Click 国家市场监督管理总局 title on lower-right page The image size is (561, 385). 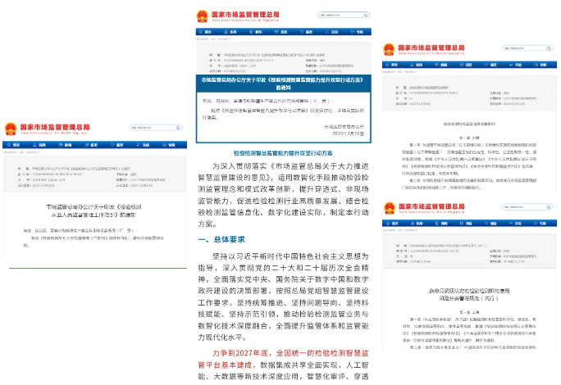tap(431, 206)
